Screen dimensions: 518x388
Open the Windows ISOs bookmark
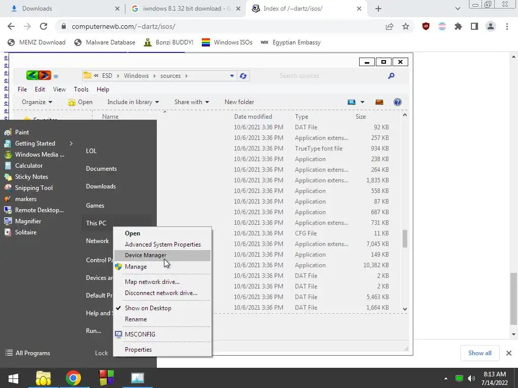227,42
